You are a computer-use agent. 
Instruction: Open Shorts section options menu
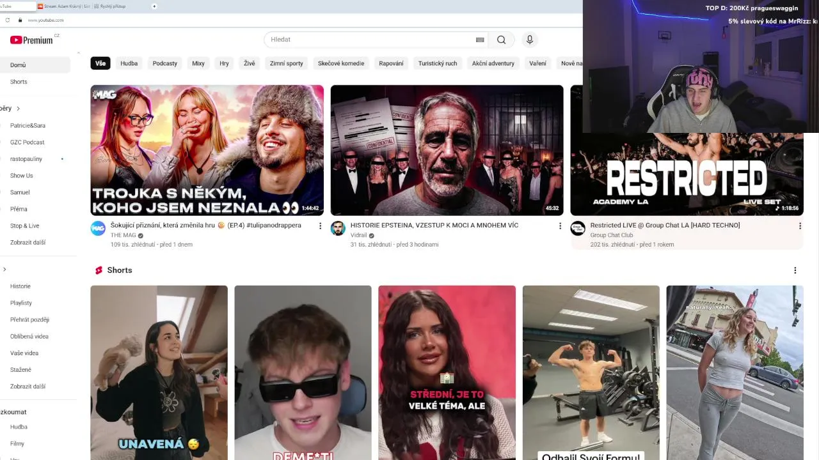coord(795,270)
